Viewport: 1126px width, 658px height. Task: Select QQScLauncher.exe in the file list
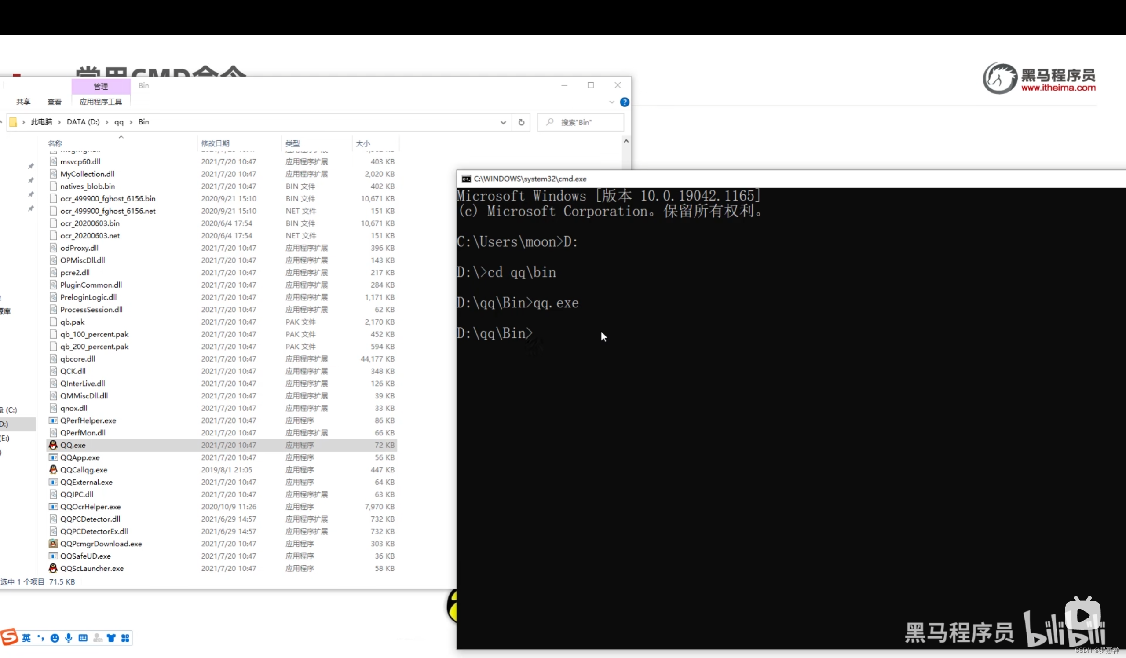coord(92,568)
